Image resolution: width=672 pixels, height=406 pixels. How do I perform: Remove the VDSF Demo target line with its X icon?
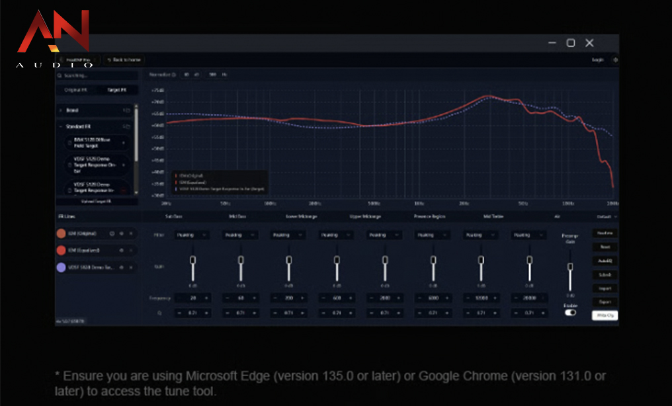131,267
